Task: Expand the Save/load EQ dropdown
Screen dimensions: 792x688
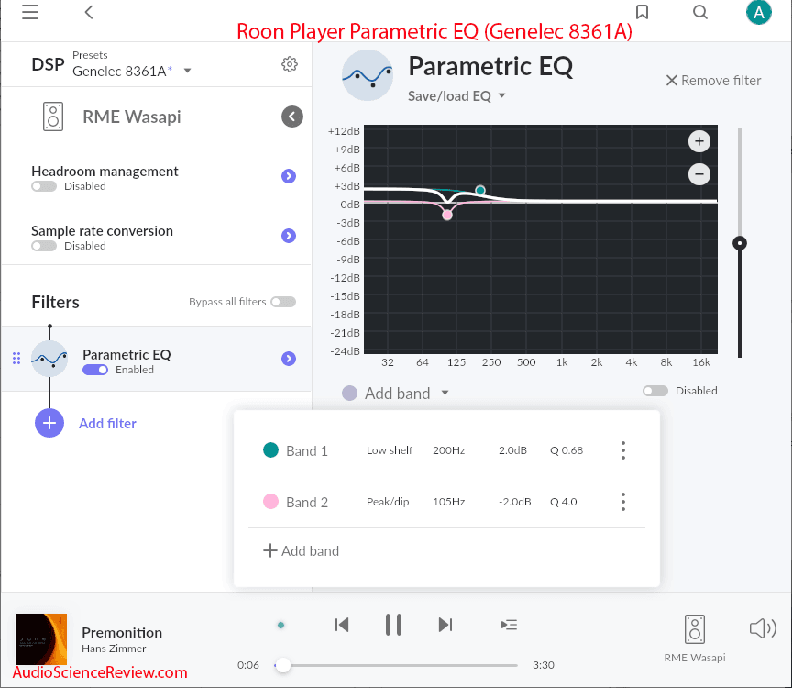Action: coord(456,96)
